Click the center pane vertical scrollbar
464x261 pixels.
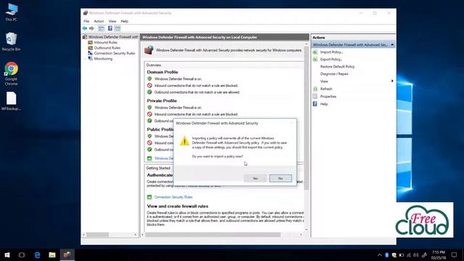click(x=306, y=118)
